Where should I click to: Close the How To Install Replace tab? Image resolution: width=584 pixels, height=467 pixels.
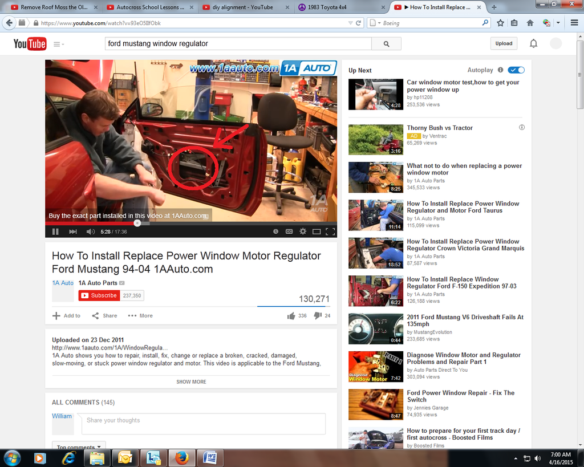click(479, 7)
